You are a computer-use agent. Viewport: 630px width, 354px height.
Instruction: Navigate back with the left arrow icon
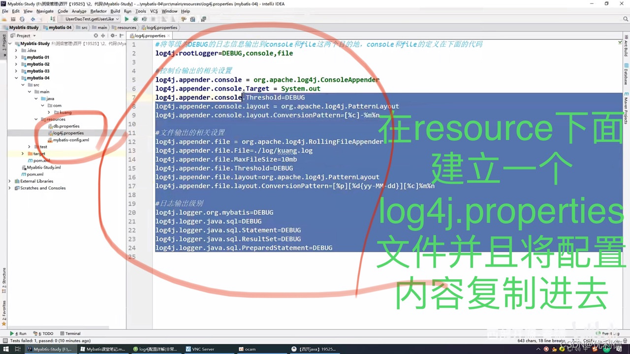tap(33, 19)
